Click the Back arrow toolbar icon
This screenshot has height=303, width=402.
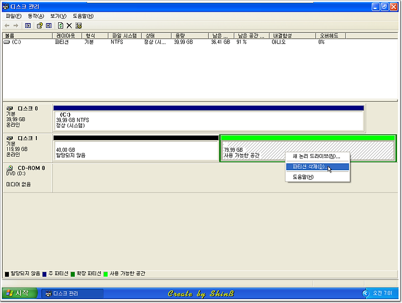tap(7, 26)
